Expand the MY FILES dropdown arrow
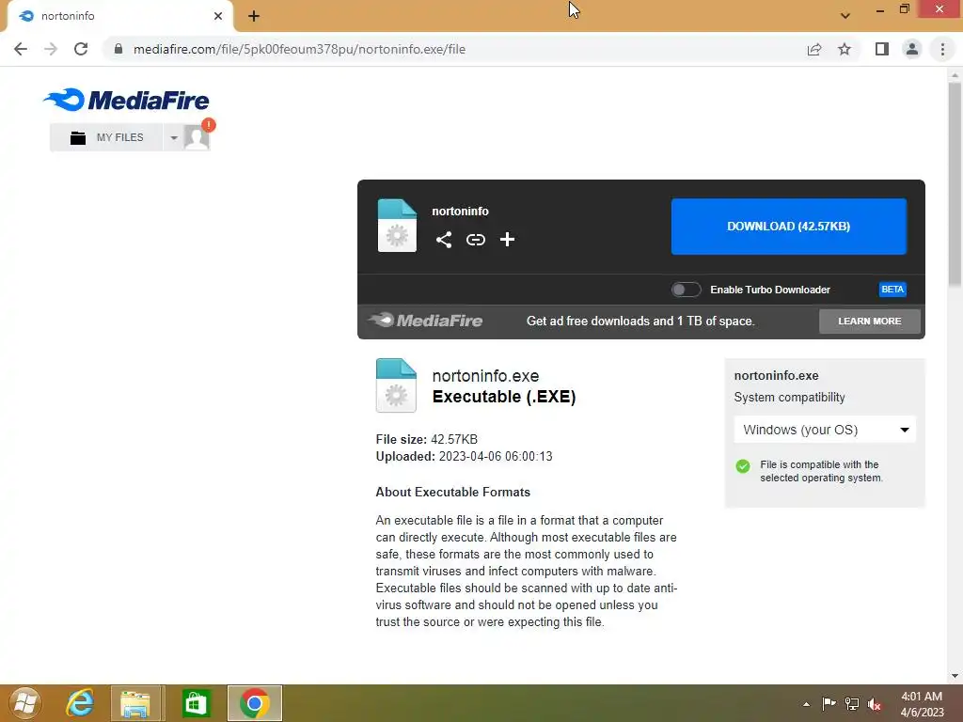 pyautogui.click(x=174, y=137)
